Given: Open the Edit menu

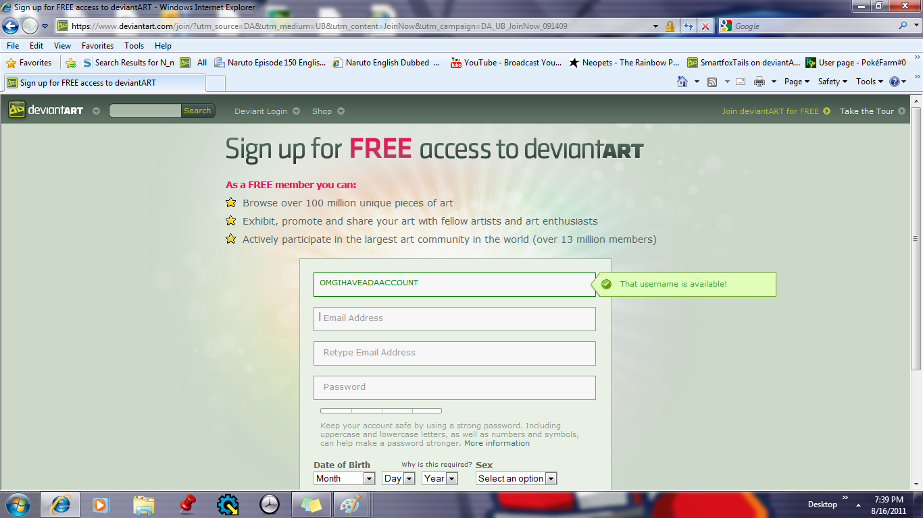Looking at the screenshot, I should click(36, 46).
